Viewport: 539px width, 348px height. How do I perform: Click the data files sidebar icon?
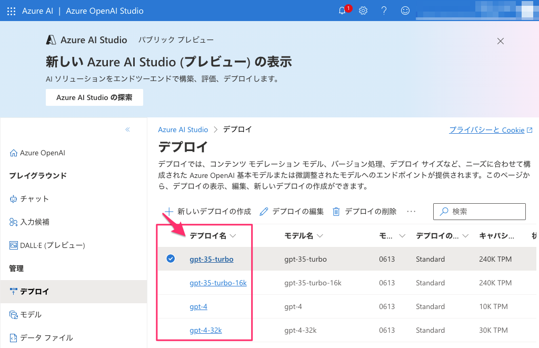[x=13, y=338]
